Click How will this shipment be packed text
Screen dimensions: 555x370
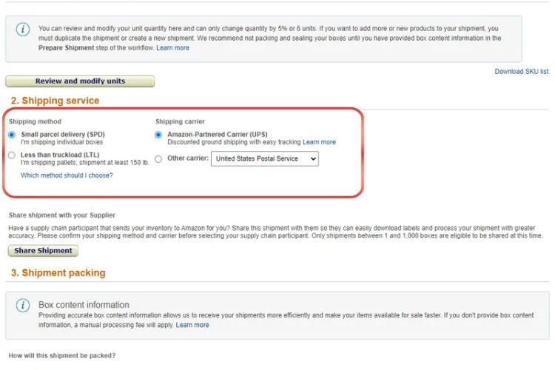pyautogui.click(x=61, y=356)
